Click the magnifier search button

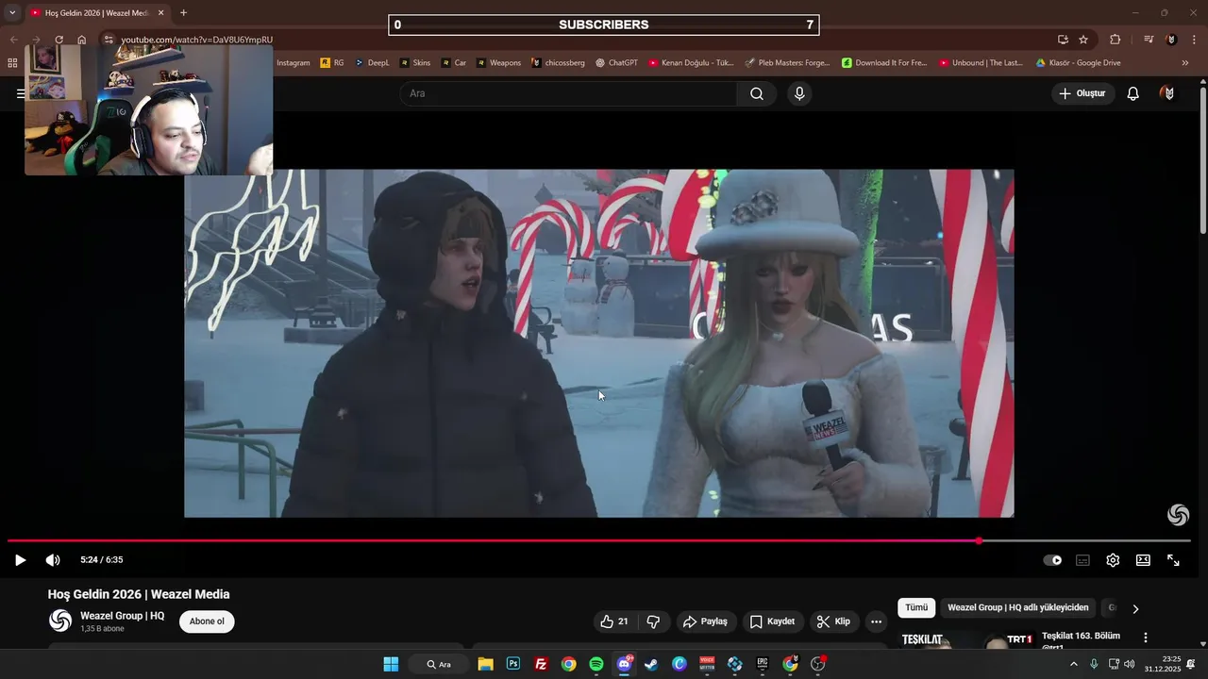[x=757, y=93]
